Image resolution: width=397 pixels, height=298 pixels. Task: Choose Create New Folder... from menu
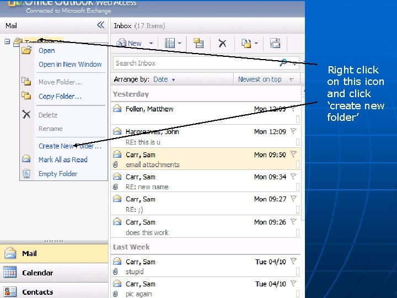[70, 146]
